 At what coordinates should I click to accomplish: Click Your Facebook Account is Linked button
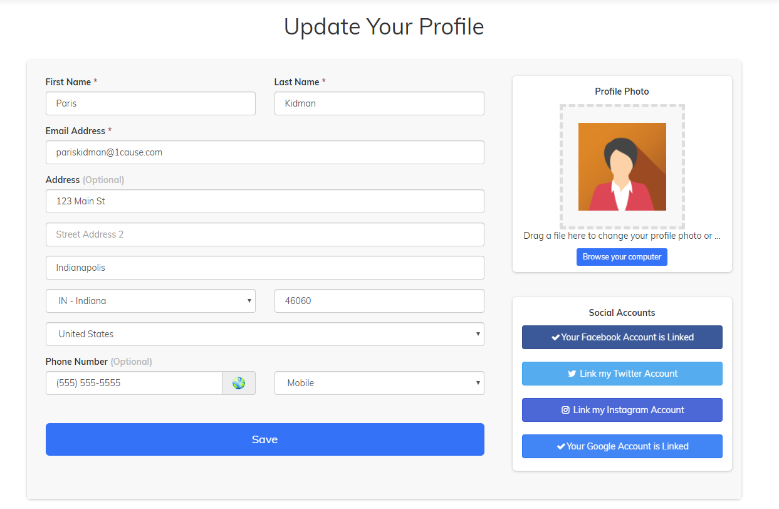[x=622, y=337]
